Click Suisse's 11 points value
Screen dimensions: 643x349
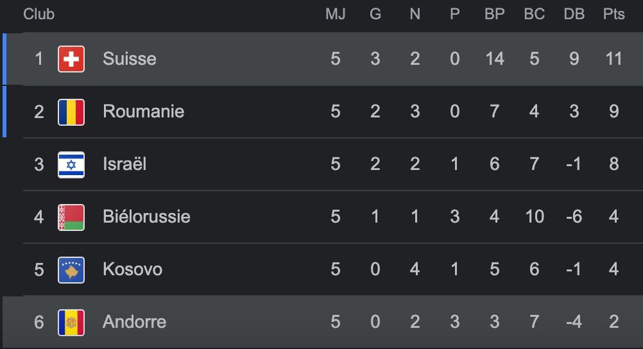613,59
